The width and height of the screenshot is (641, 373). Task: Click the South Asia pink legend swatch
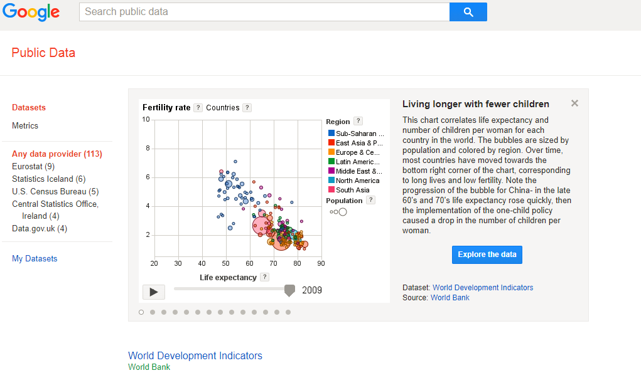[x=331, y=189]
